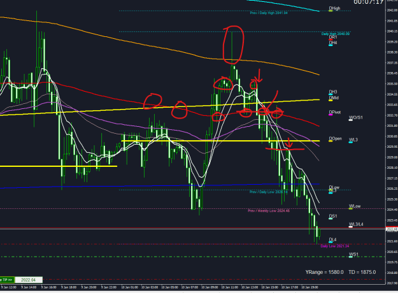Select the WS1 weekly support label
Image resolution: width=398 pixels, height=293 pixels.
[x=353, y=254]
